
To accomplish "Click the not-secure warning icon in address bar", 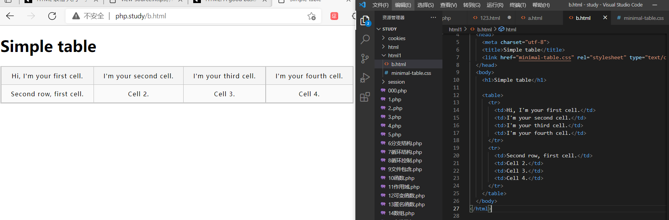I will 76,16.
